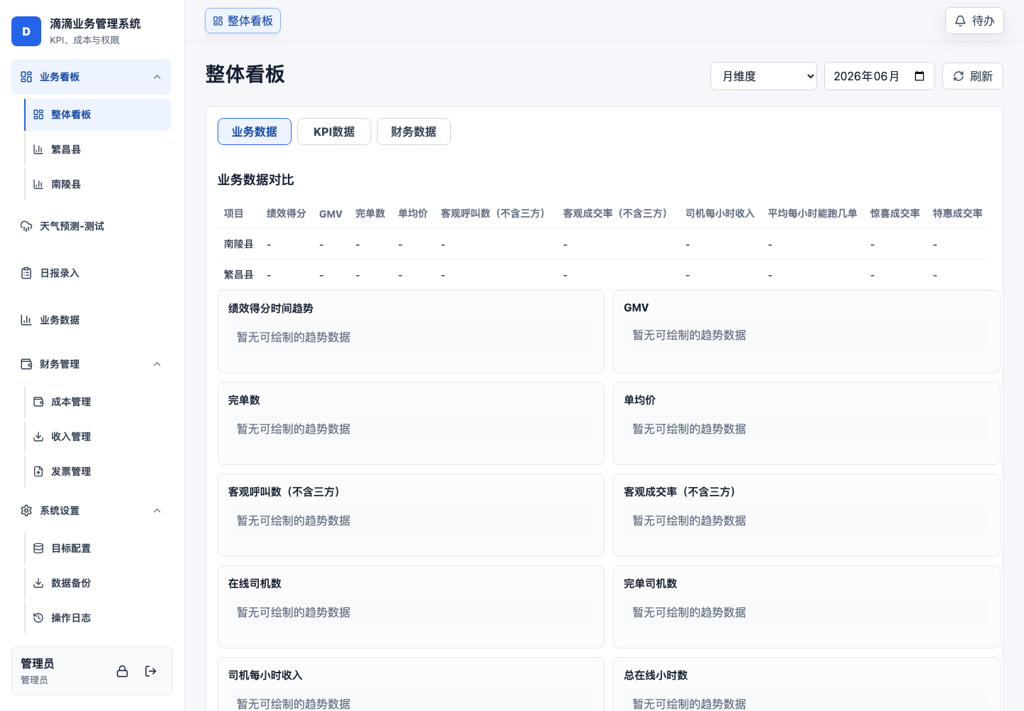This screenshot has height=711, width=1024.
Task: Click the 南陵县 row in comparison table
Action: point(603,244)
